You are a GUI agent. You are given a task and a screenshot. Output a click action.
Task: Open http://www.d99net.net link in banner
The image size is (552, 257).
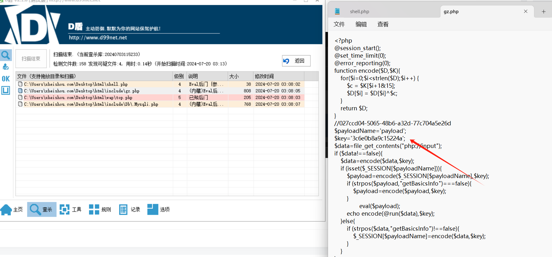point(98,38)
